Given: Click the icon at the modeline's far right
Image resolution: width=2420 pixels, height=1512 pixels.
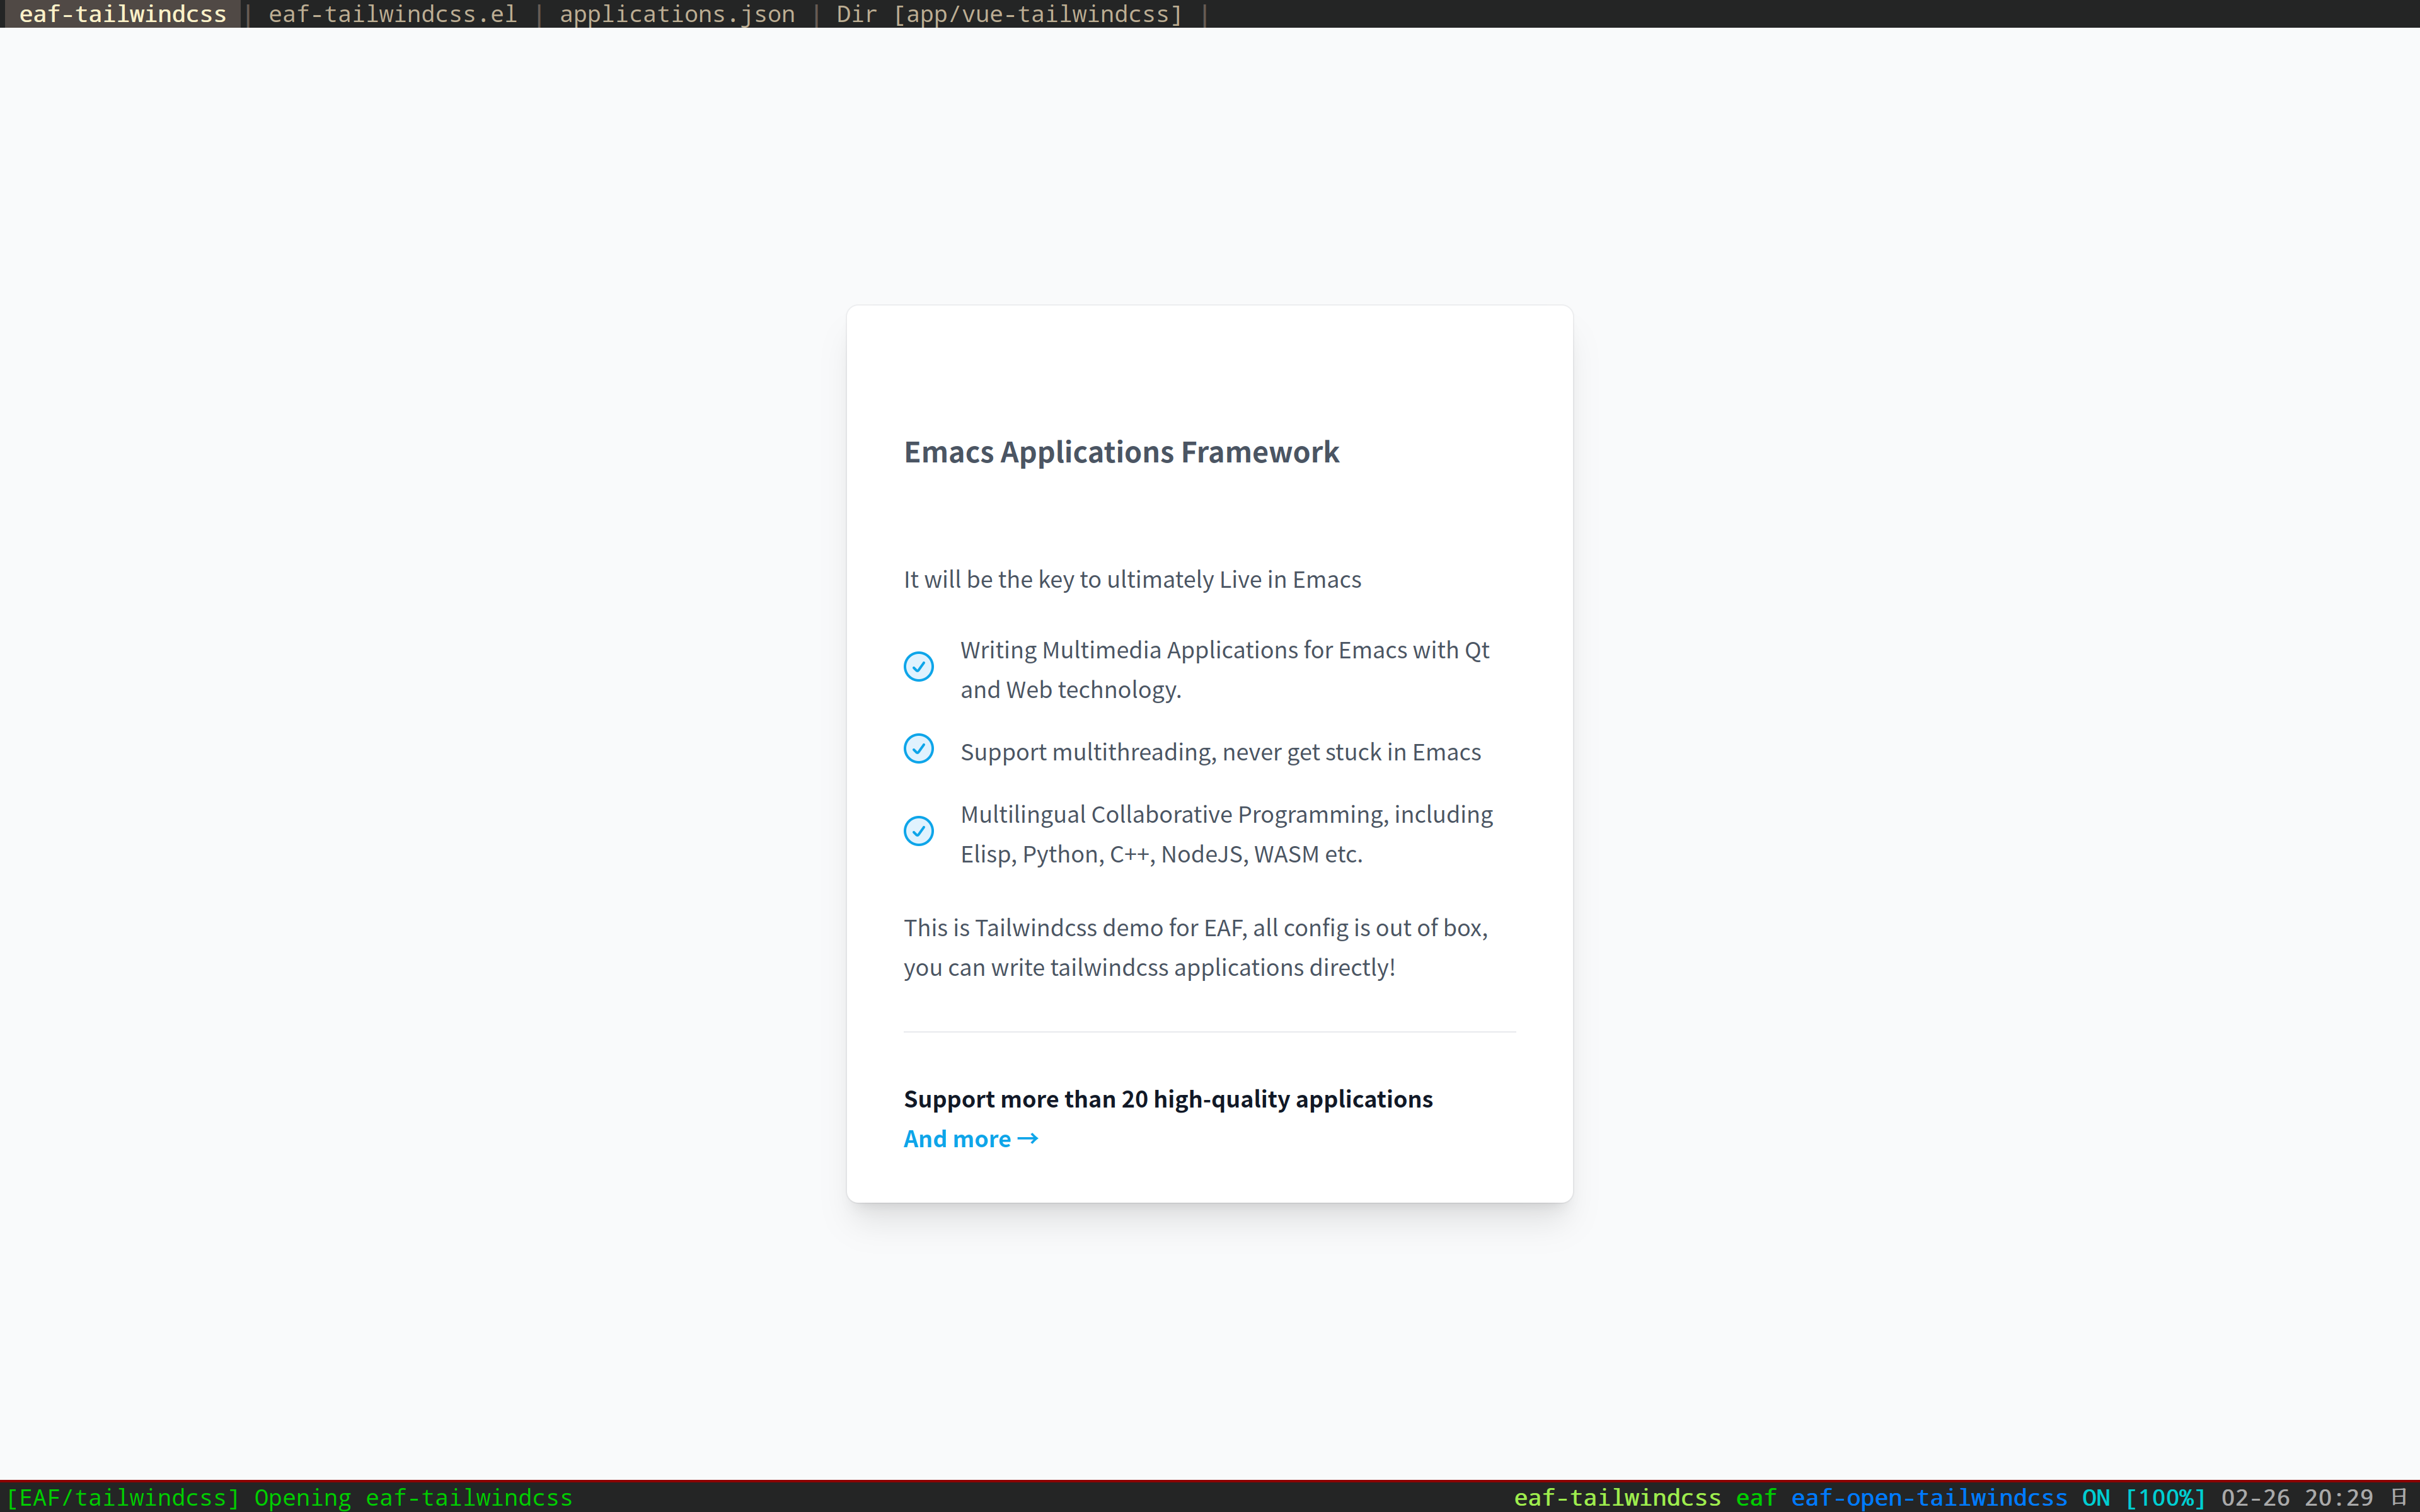Looking at the screenshot, I should click(2399, 1496).
